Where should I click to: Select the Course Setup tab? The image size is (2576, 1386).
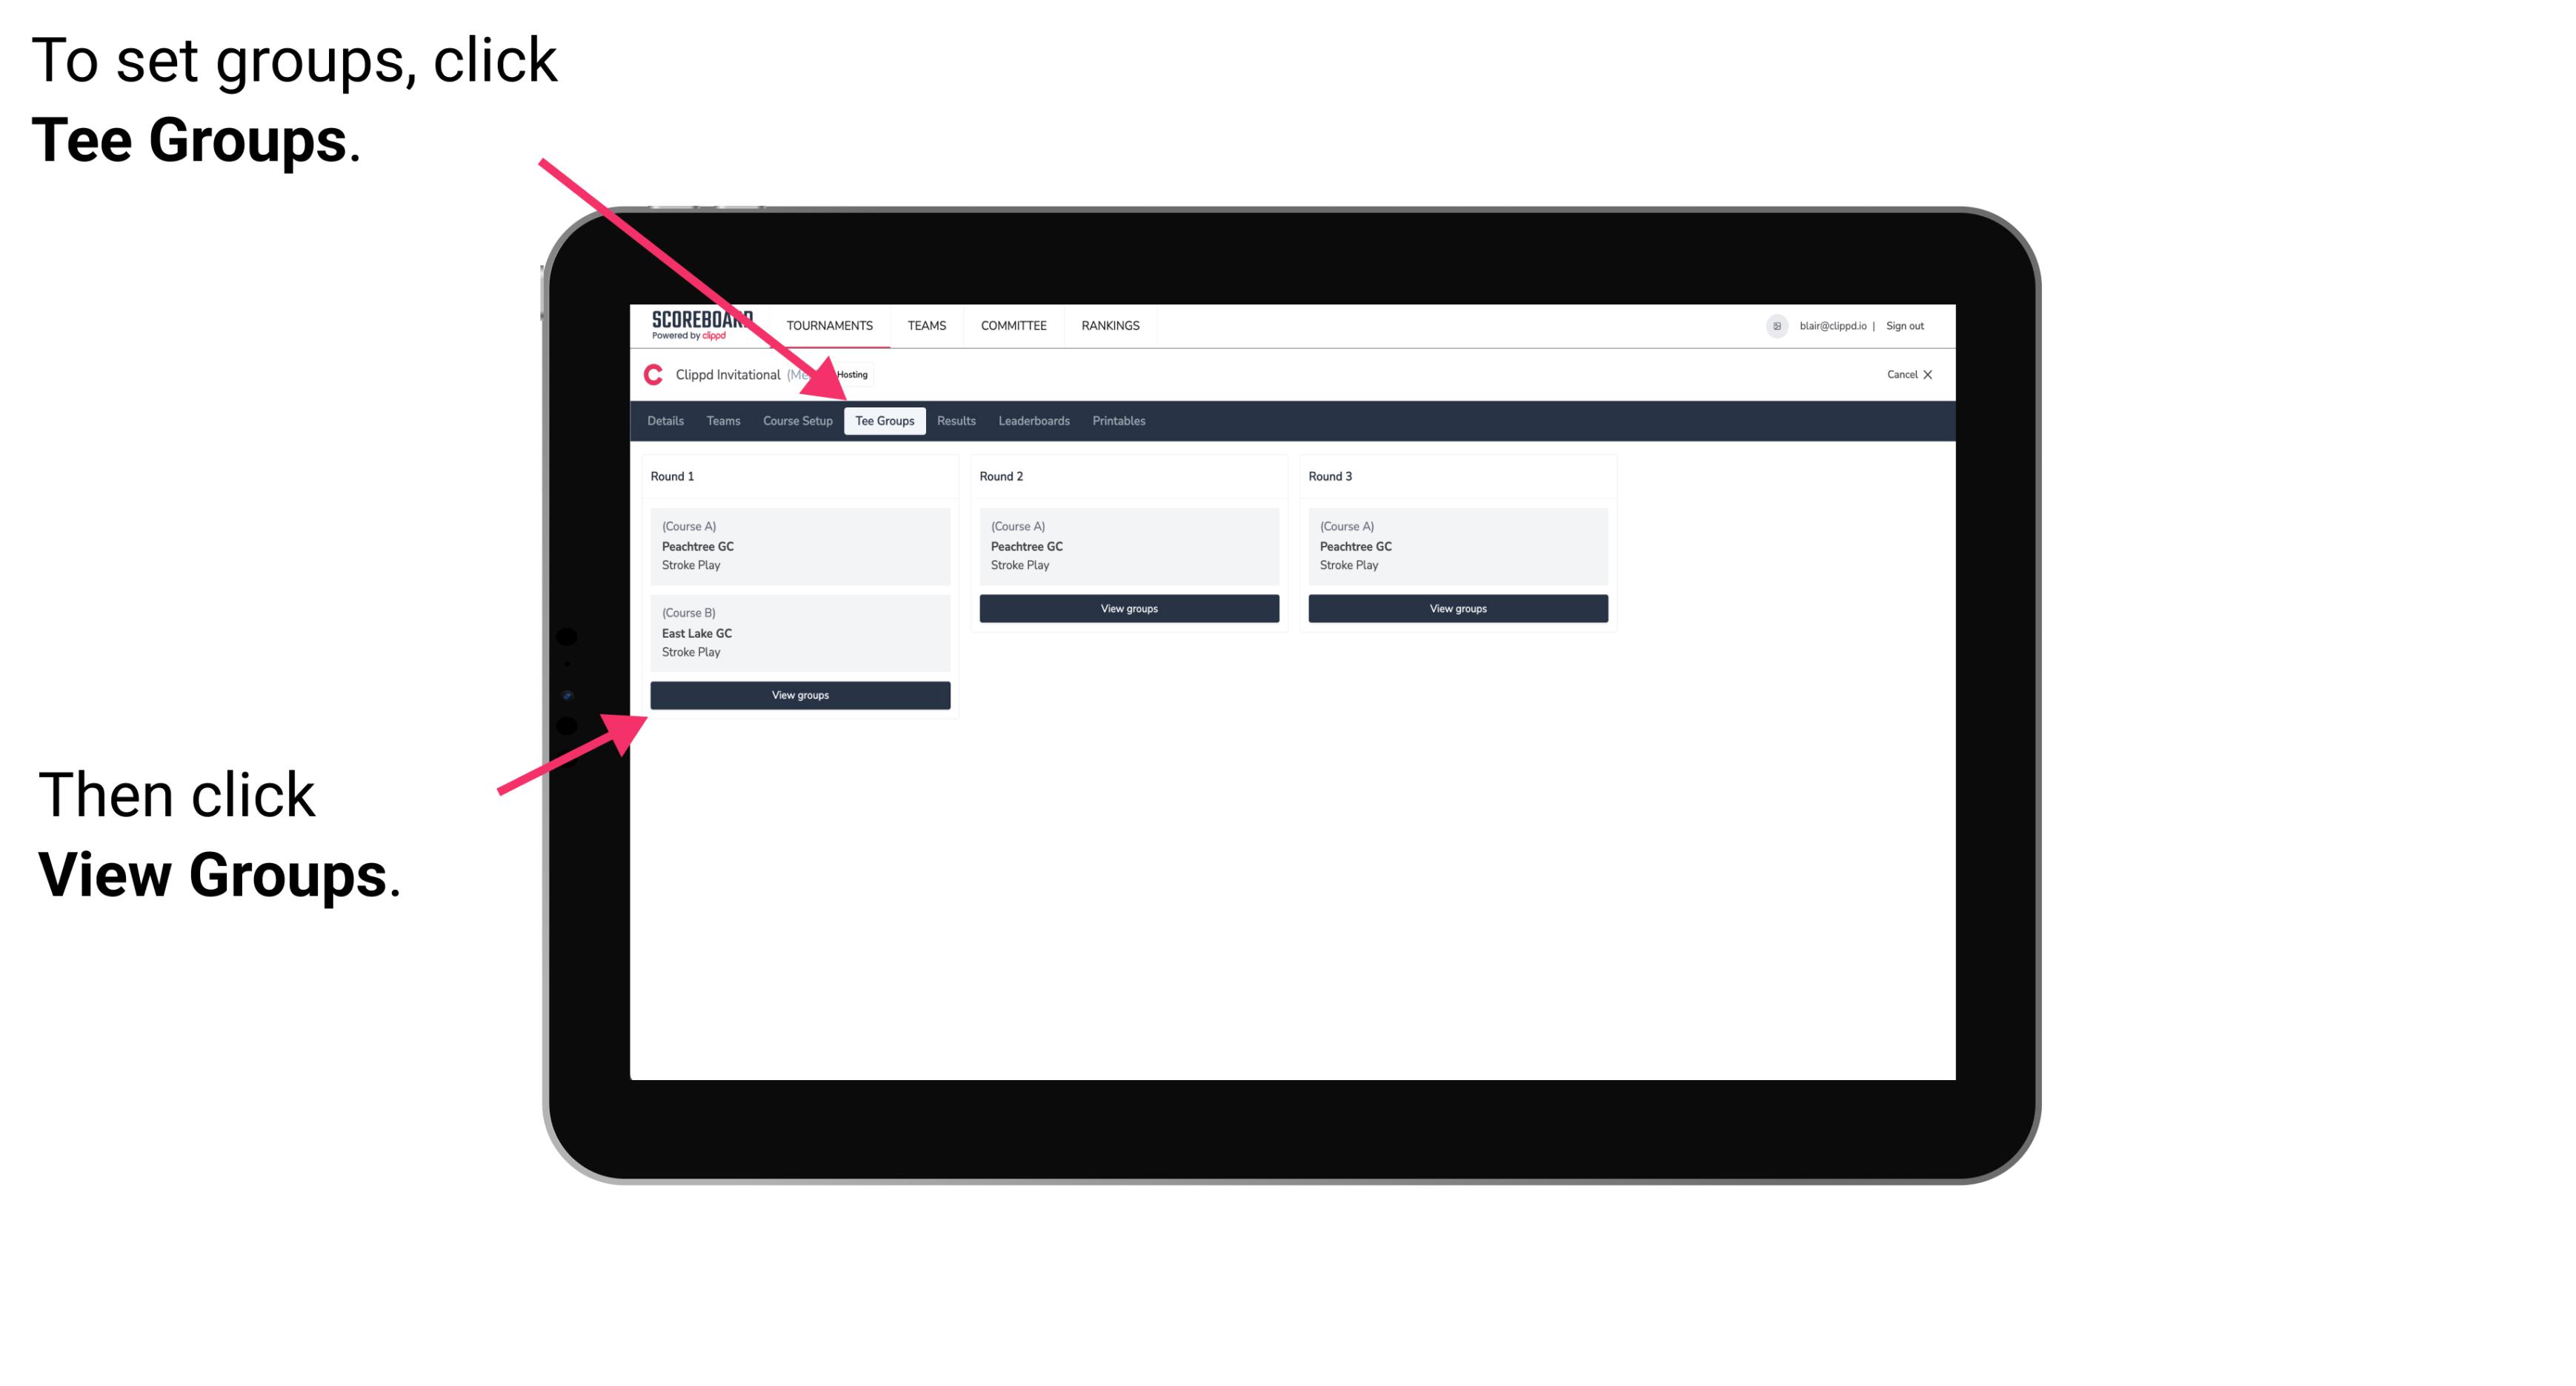(x=797, y=420)
